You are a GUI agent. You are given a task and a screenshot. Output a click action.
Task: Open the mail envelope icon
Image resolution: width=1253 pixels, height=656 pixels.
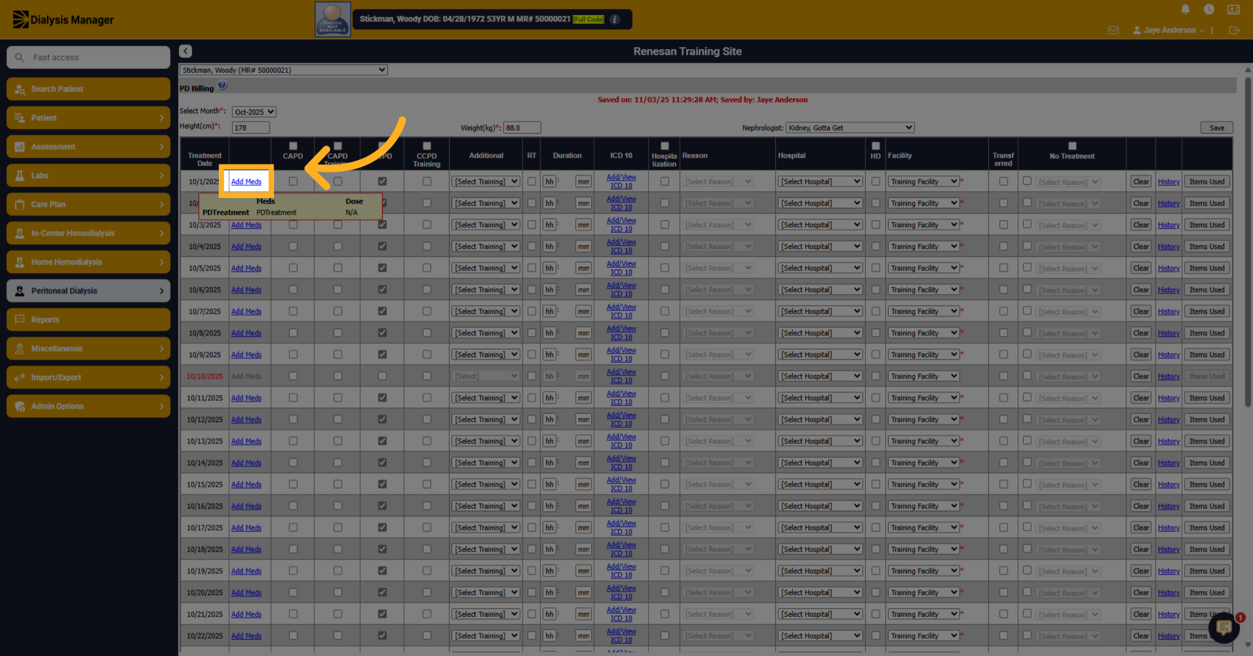(x=1113, y=30)
